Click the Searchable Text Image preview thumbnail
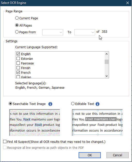132x162 pixels. (x=35, y=123)
